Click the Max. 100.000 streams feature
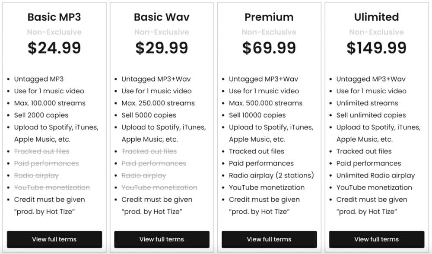Screen dimensions: 432x254 click(50, 103)
